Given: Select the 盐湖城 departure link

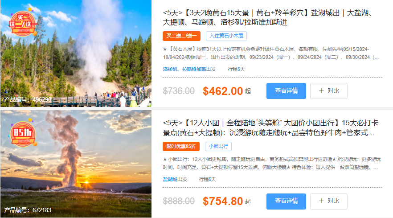Looking at the screenshot, I should (x=170, y=179).
